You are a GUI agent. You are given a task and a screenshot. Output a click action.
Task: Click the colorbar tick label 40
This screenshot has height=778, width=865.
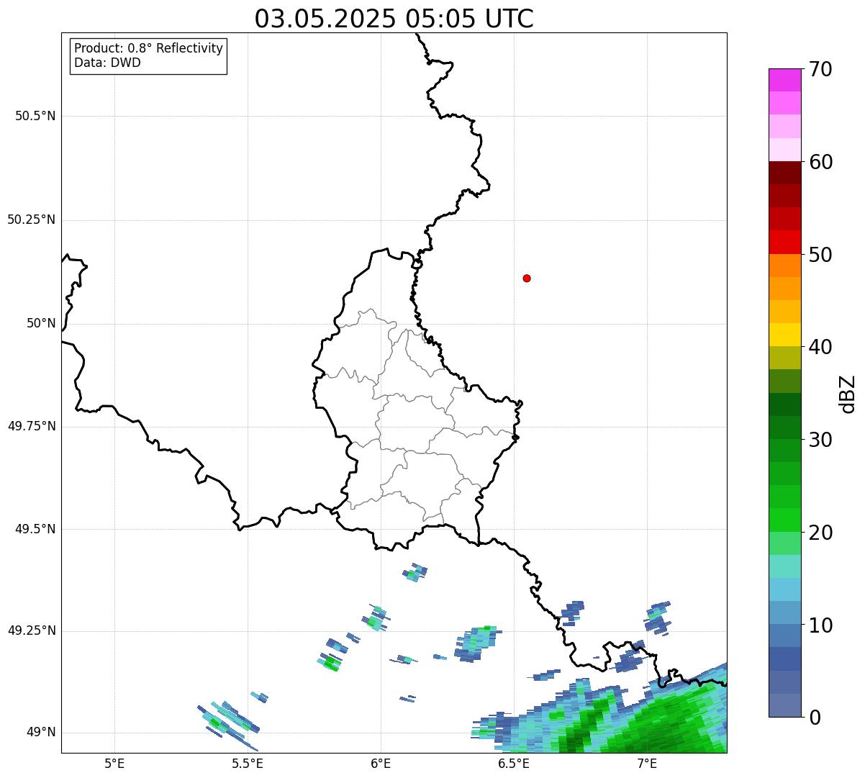(x=820, y=347)
